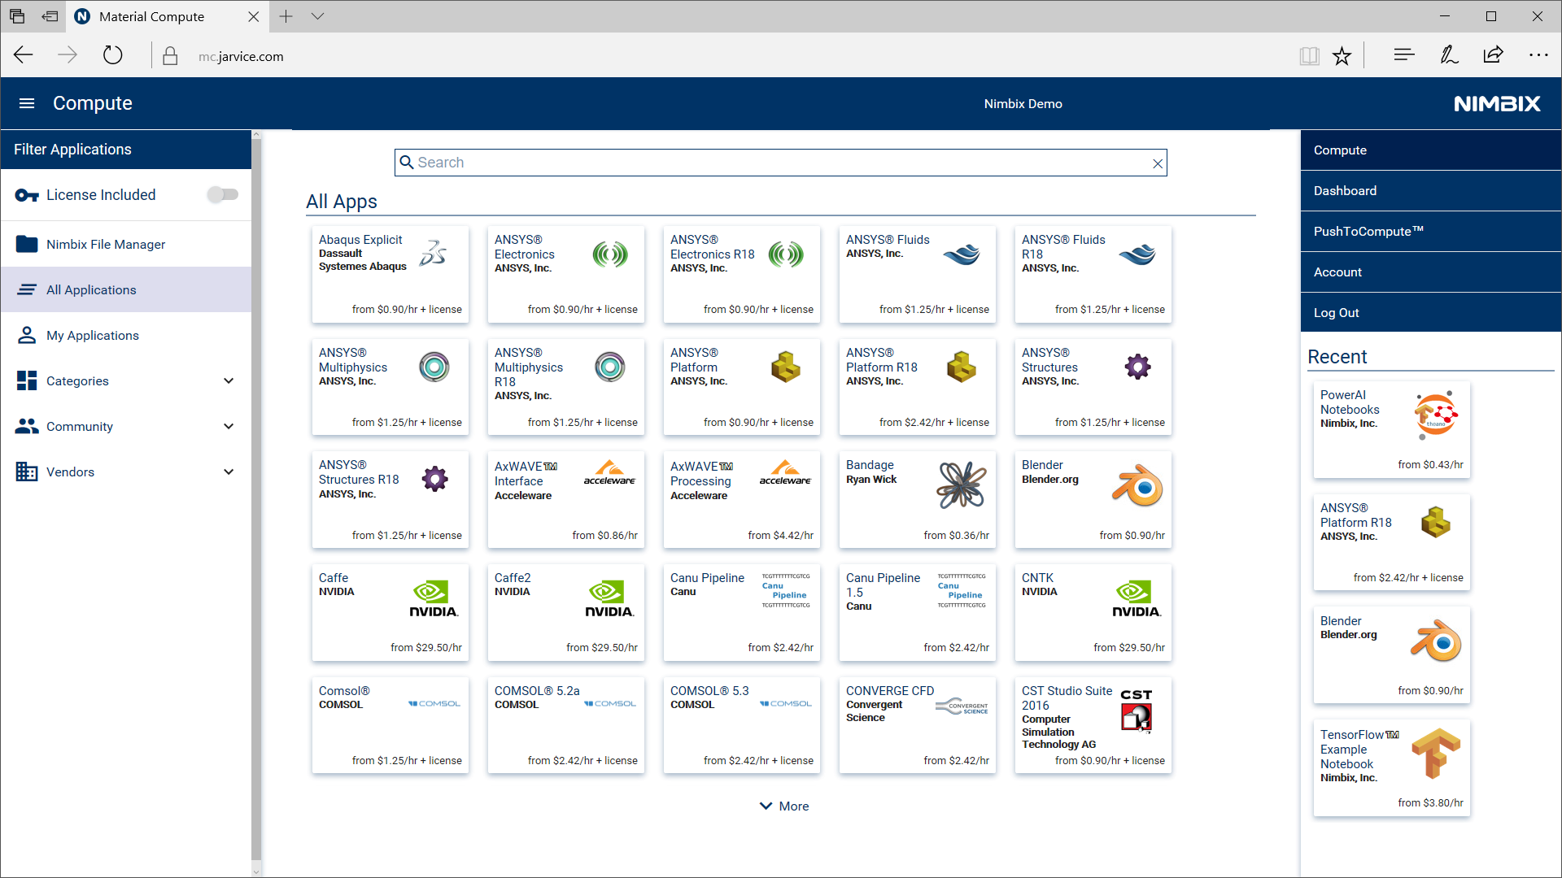This screenshot has width=1562, height=878.
Task: Click the browser share icon
Action: [x=1493, y=55]
